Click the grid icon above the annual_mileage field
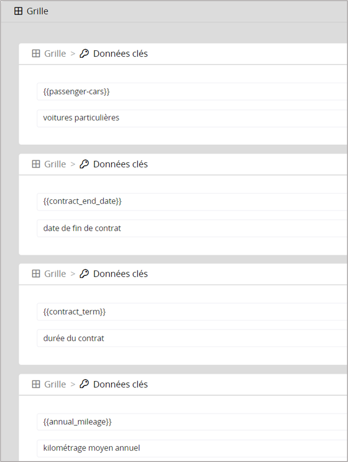This screenshot has height=462, width=348. 36,384
